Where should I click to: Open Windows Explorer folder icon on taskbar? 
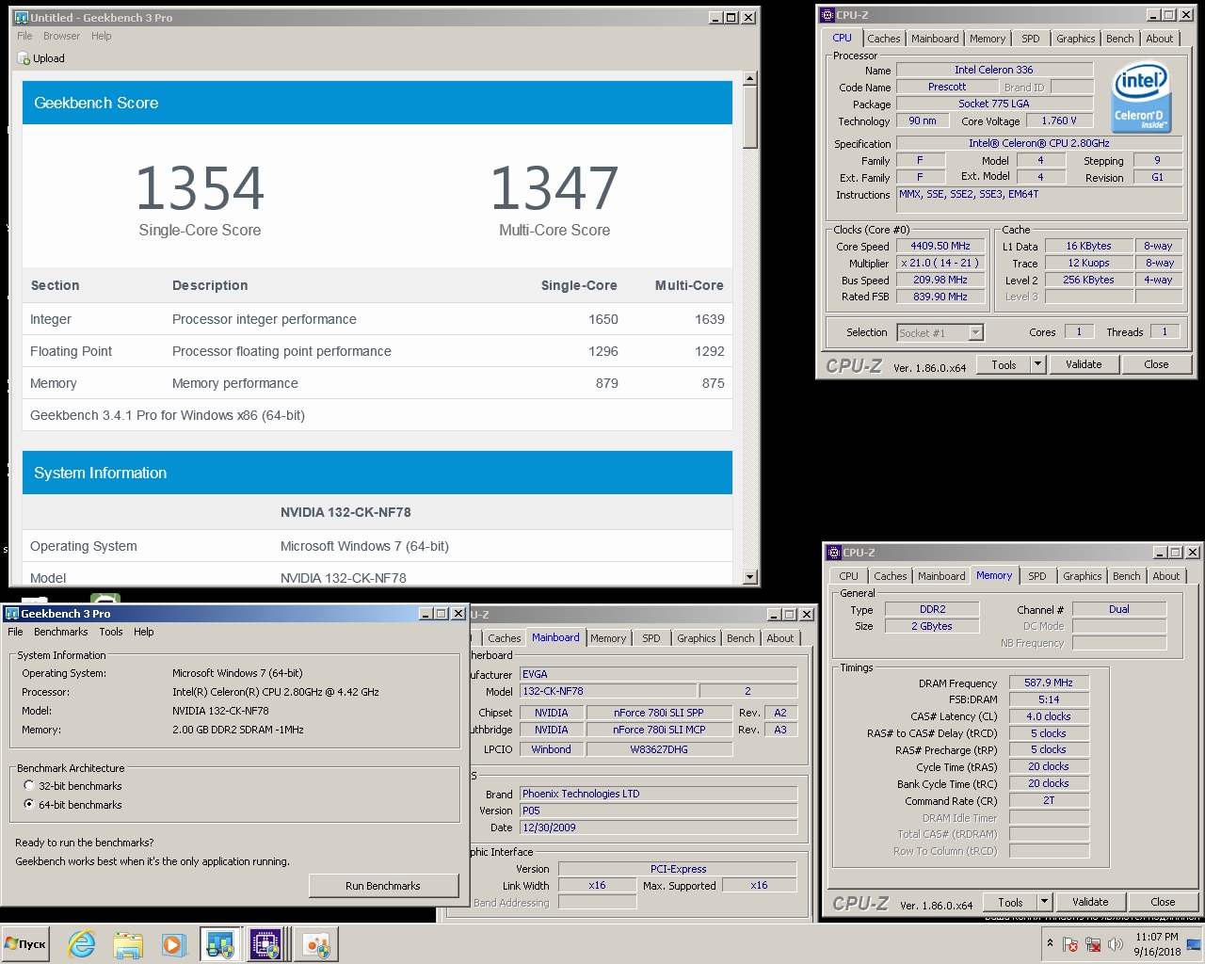click(128, 944)
